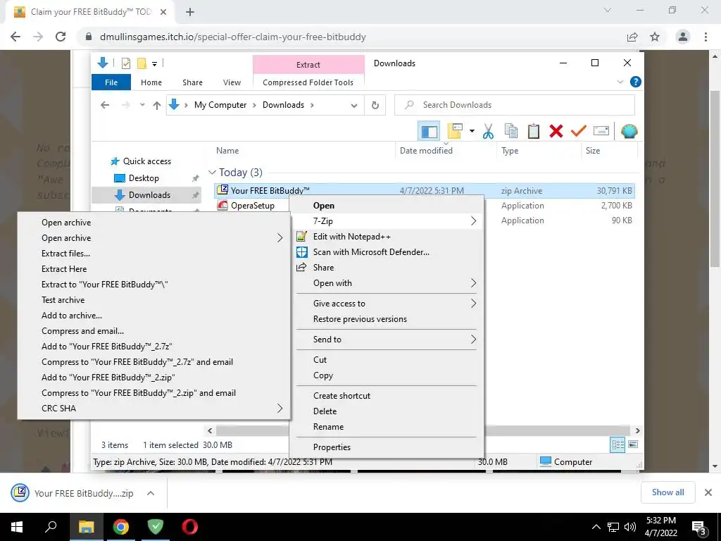Click the Chrome reload page icon
Screen dimensions: 721x541
coord(61,37)
